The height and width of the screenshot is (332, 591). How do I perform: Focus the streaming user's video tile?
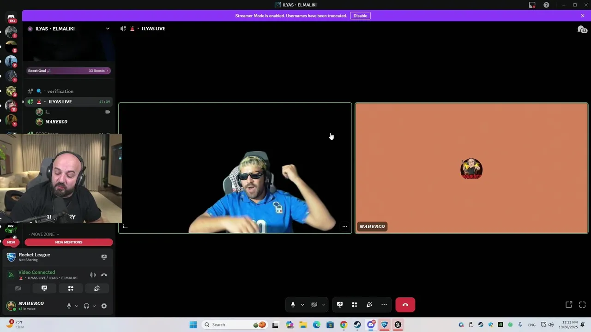[235, 168]
